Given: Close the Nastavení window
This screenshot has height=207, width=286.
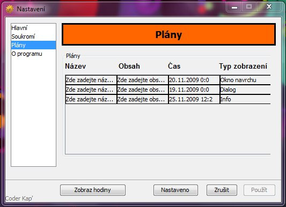Looking at the screenshot, I should coord(269,7).
